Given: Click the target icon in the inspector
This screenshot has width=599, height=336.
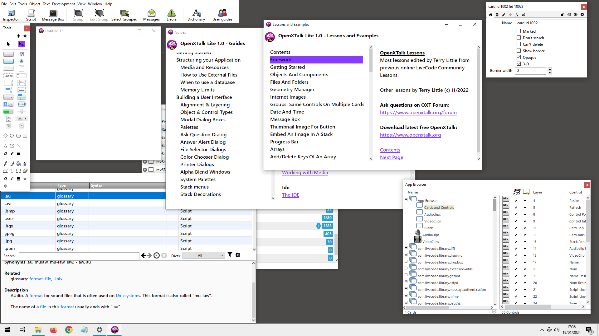Looking at the screenshot, I should point(576,15).
